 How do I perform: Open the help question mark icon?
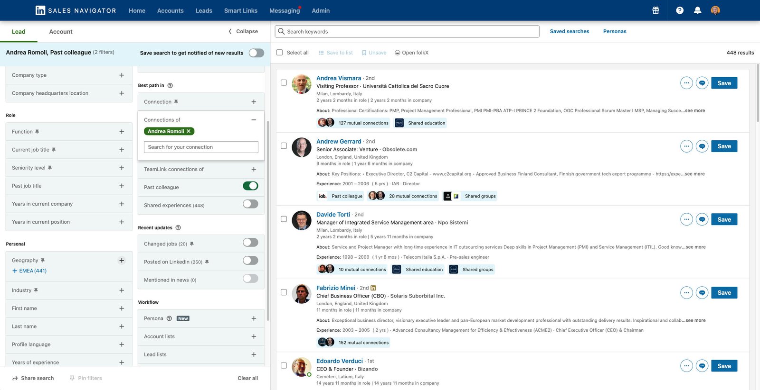pyautogui.click(x=680, y=10)
